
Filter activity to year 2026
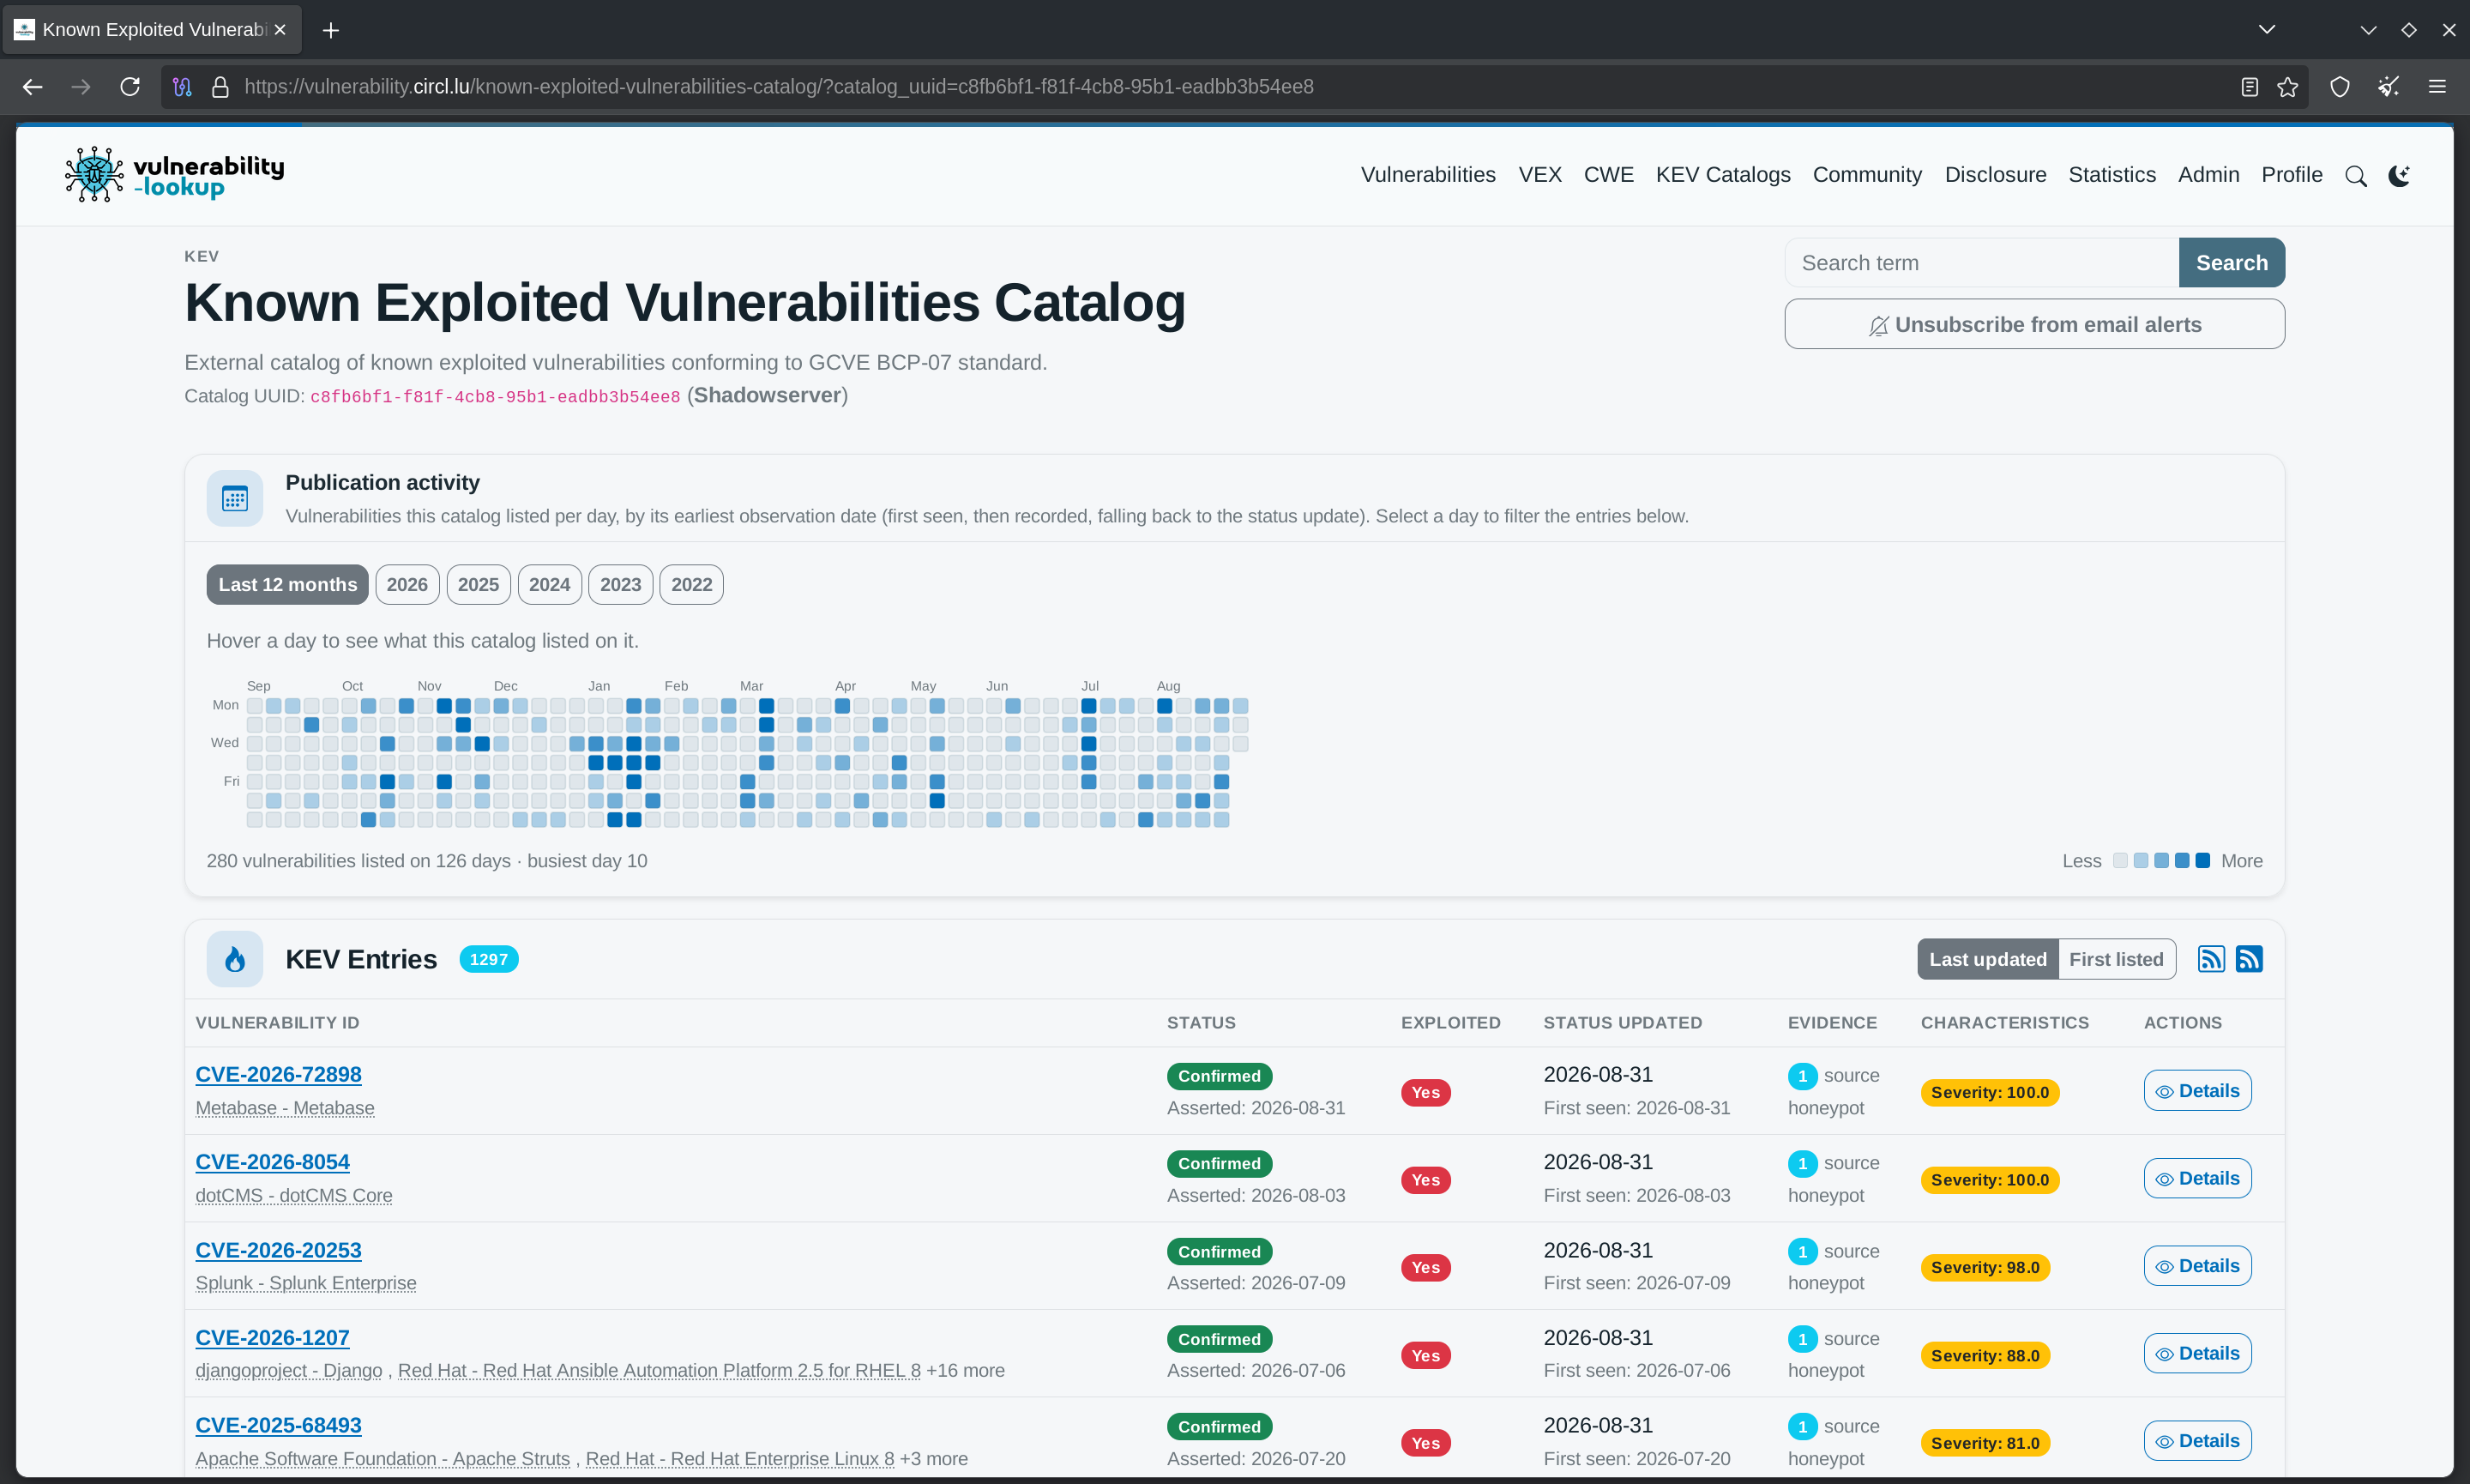[407, 584]
